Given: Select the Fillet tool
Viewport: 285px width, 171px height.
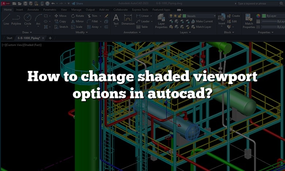Looking at the screenshot, I should (92, 21).
